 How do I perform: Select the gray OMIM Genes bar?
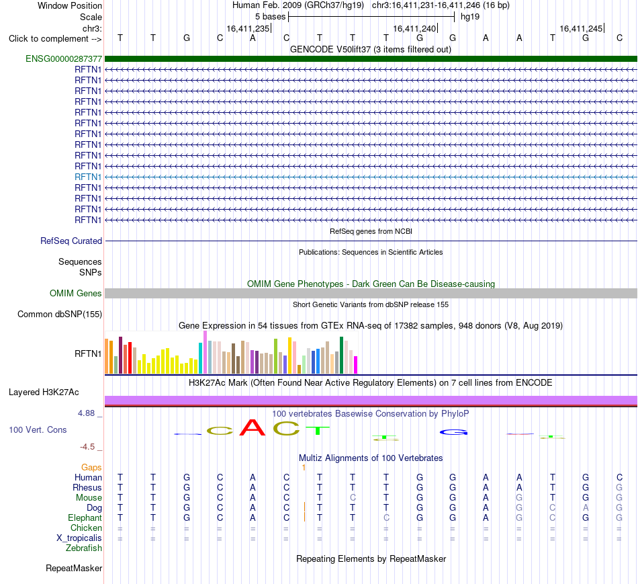[371, 293]
